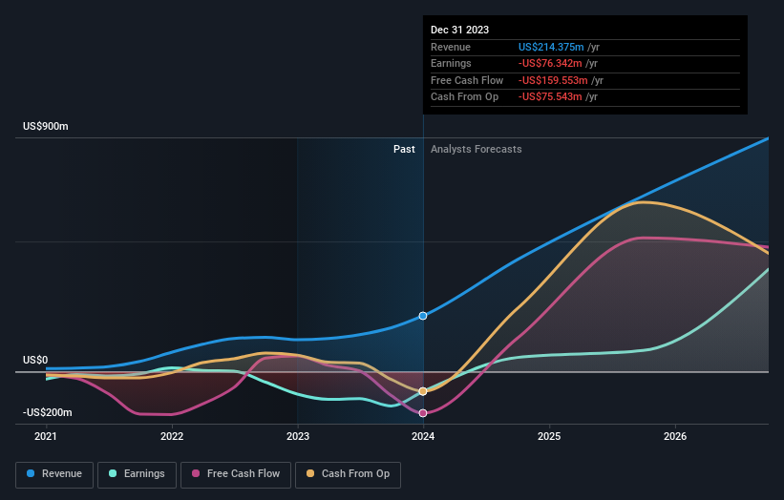The image size is (784, 500).
Task: Click the US$900m y-axis label
Action: click(x=46, y=126)
